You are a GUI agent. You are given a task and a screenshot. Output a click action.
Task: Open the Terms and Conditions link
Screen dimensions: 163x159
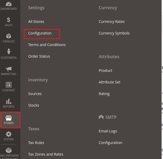[47, 45]
